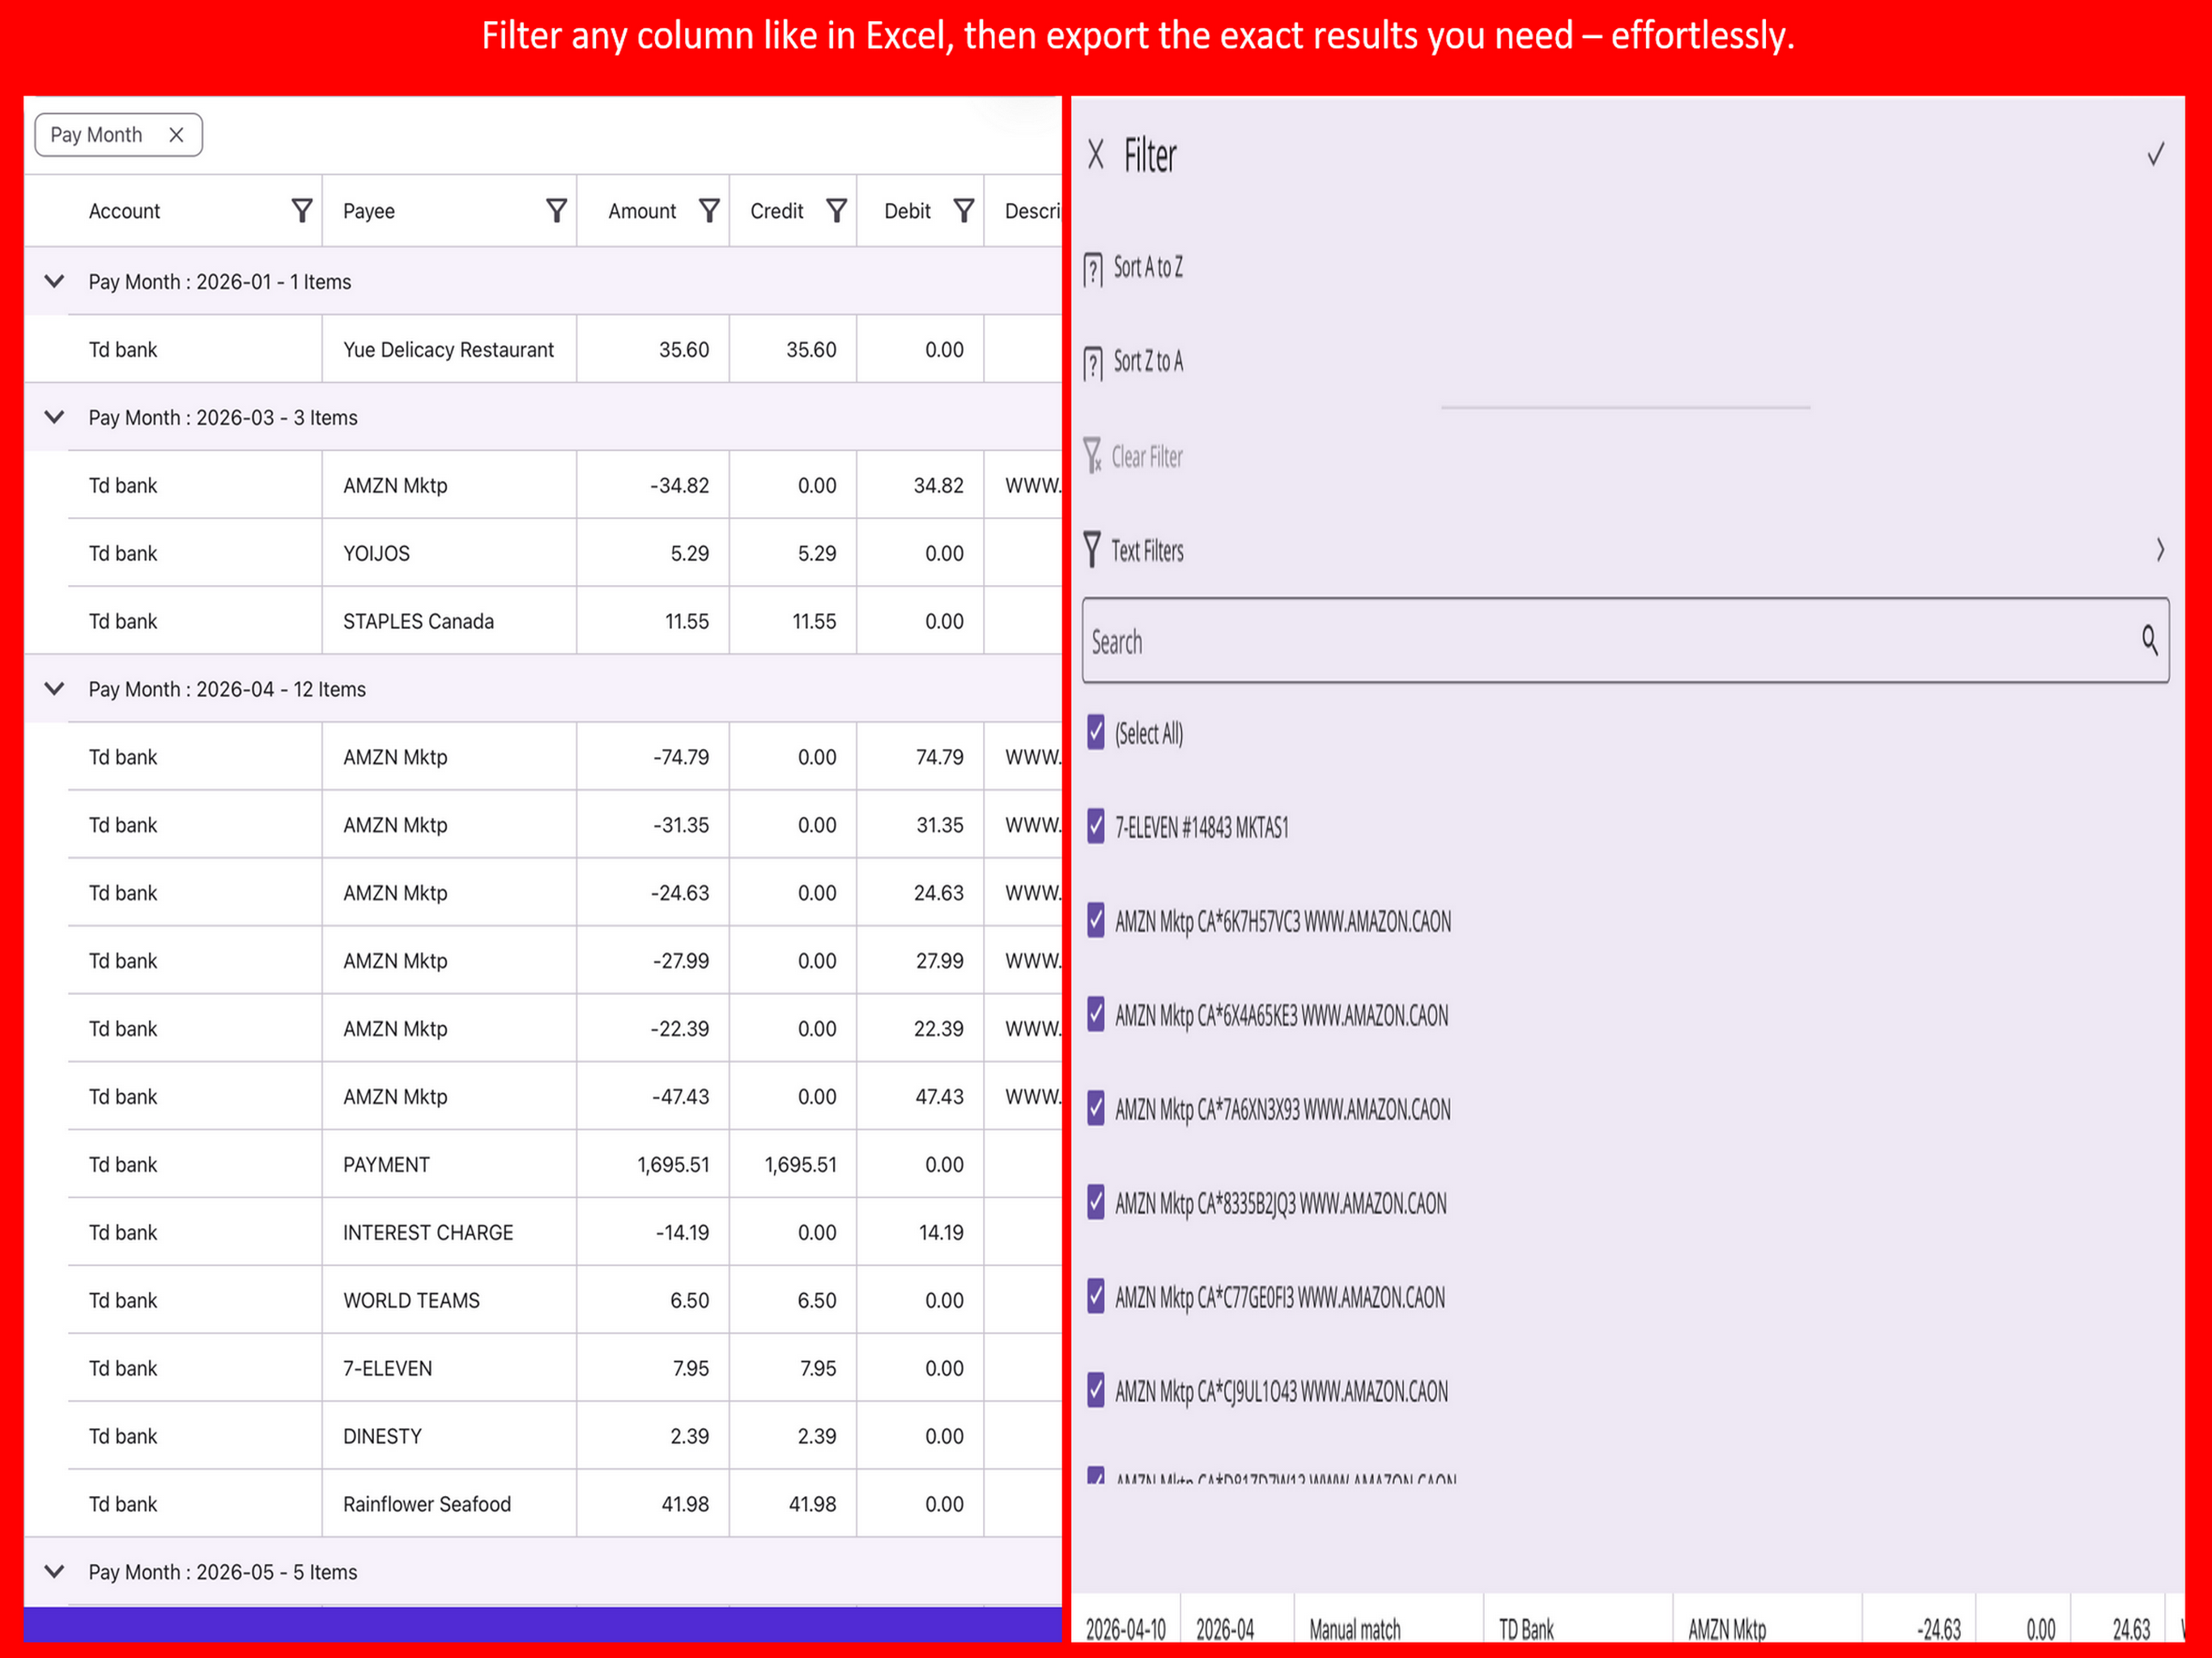Screen dimensions: 2212x1658
Task: Click the search magnifier icon
Action: tap(2149, 640)
